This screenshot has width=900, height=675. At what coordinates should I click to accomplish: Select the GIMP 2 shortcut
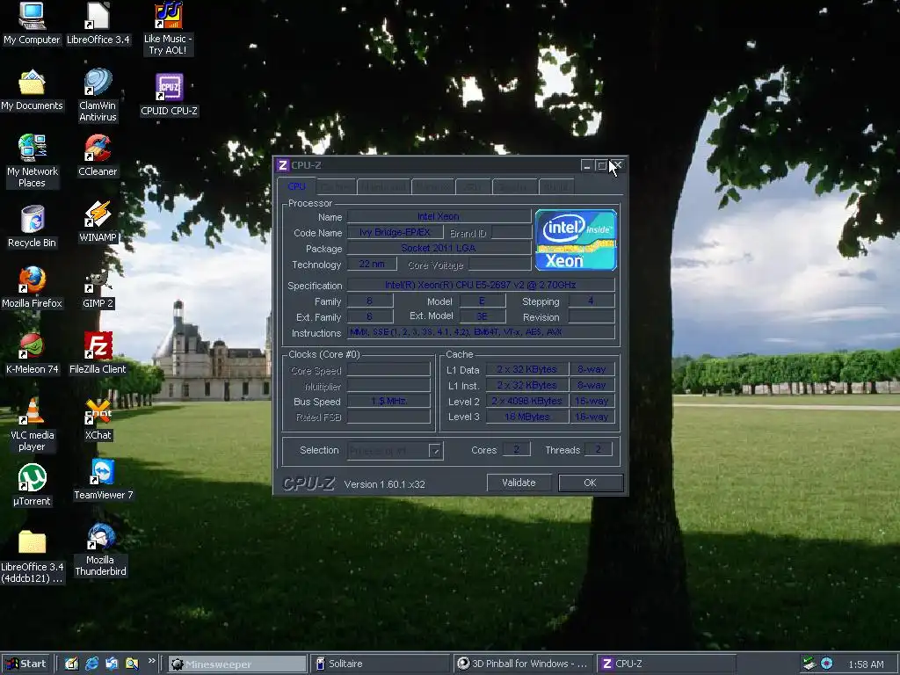pyautogui.click(x=98, y=288)
